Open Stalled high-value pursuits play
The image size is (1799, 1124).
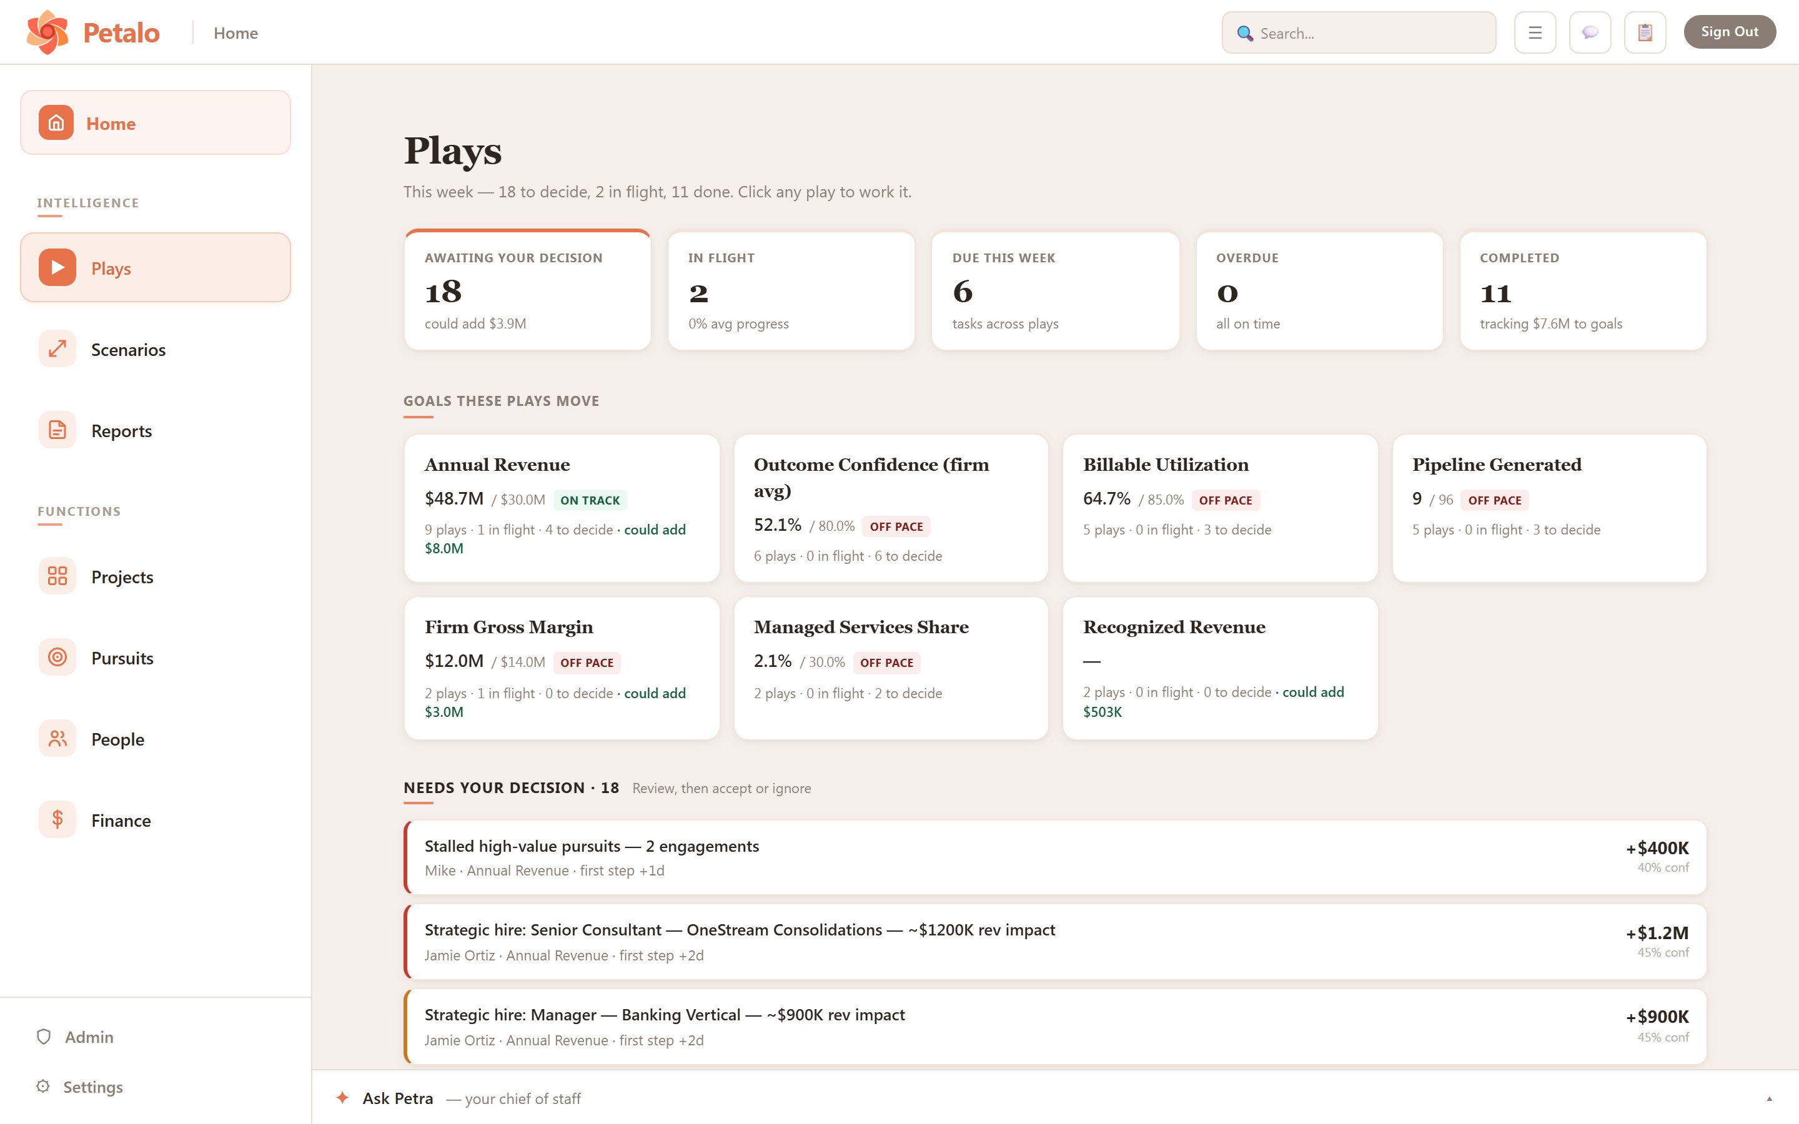1055,857
